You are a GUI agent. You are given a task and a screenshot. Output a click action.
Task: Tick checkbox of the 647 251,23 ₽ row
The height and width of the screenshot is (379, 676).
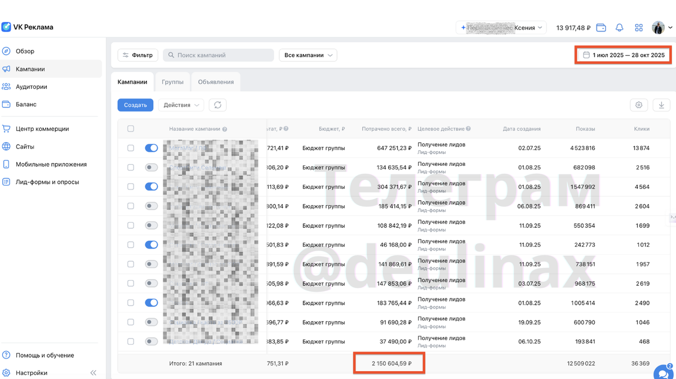point(131,148)
